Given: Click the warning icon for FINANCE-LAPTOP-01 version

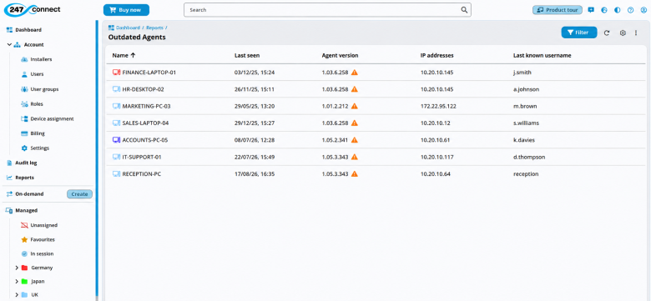Looking at the screenshot, I should pyautogui.click(x=354, y=73).
